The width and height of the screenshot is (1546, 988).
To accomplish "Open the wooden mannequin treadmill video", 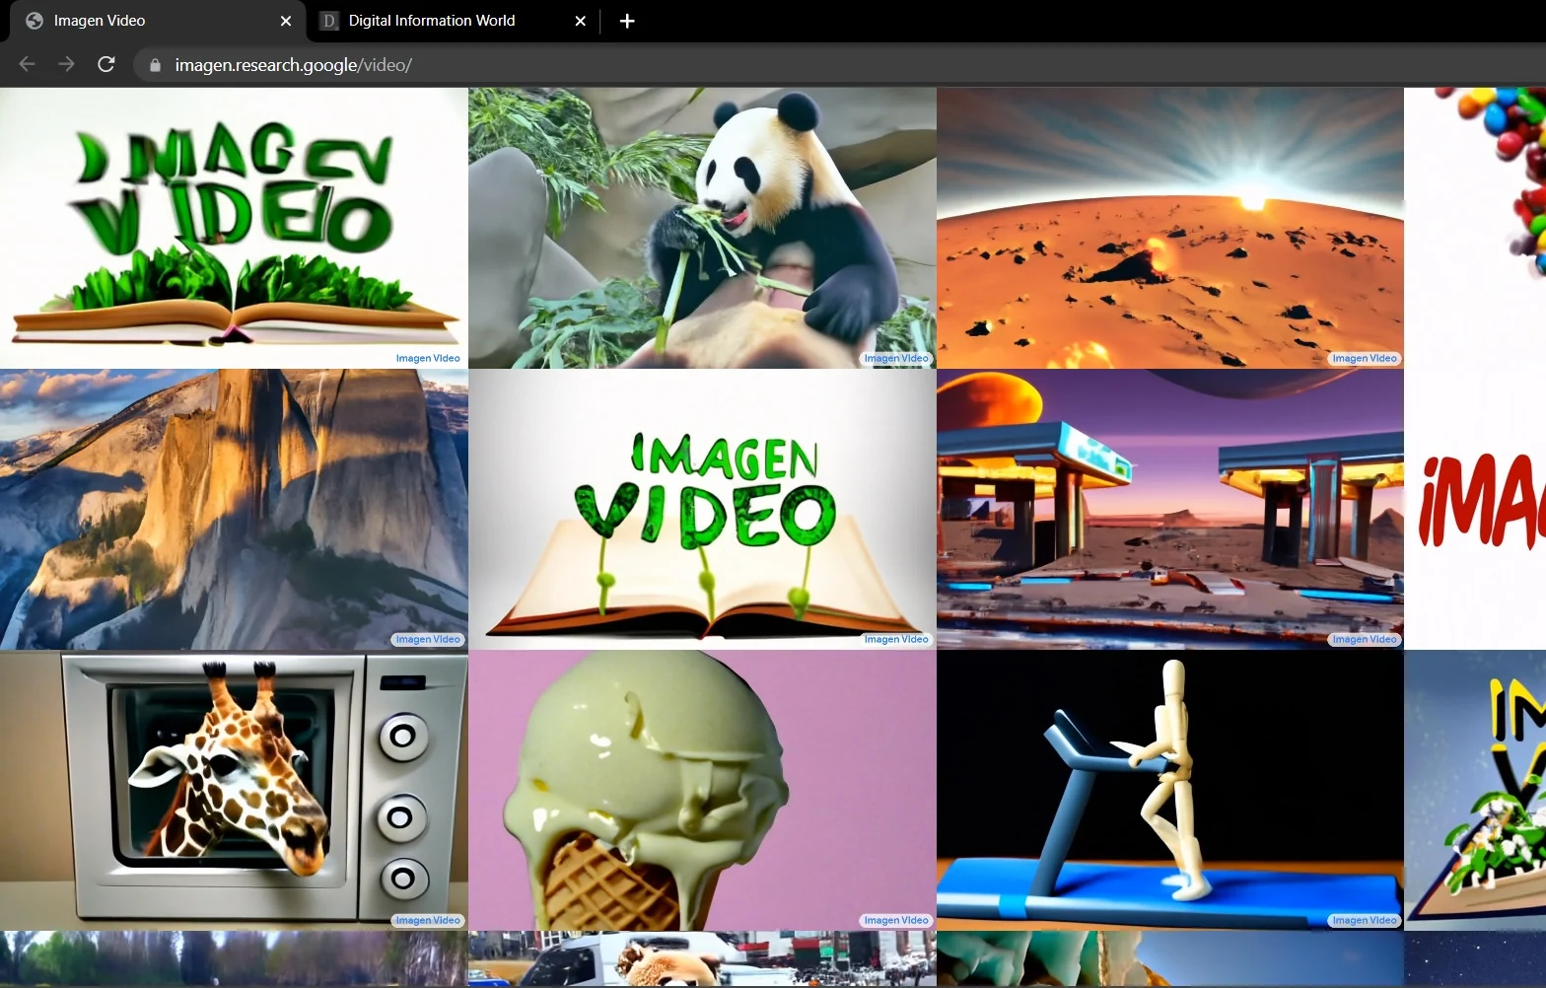I will tap(1170, 790).
